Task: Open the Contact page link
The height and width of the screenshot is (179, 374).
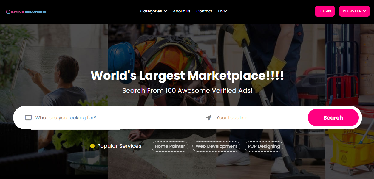Action: [204, 11]
